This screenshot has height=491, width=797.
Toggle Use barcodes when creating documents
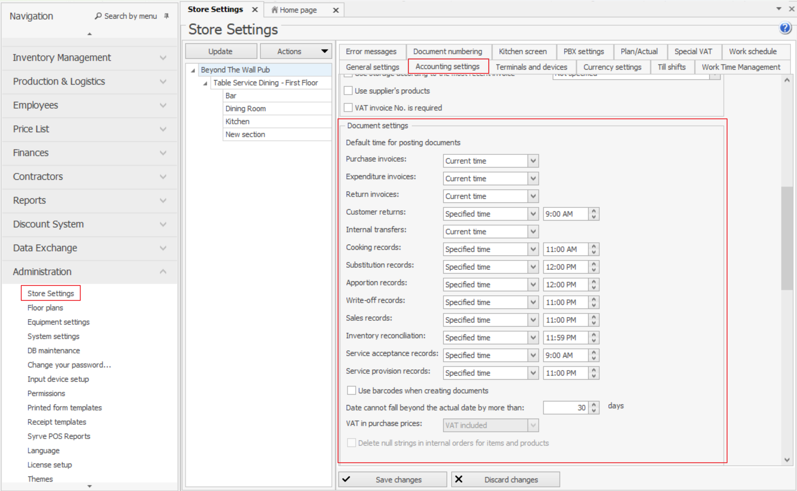tap(351, 390)
